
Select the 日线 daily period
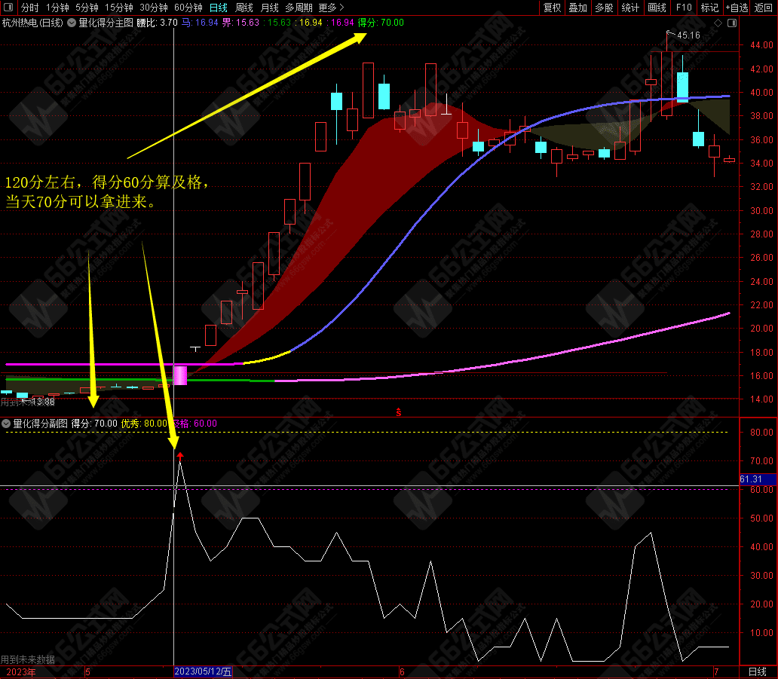(219, 8)
